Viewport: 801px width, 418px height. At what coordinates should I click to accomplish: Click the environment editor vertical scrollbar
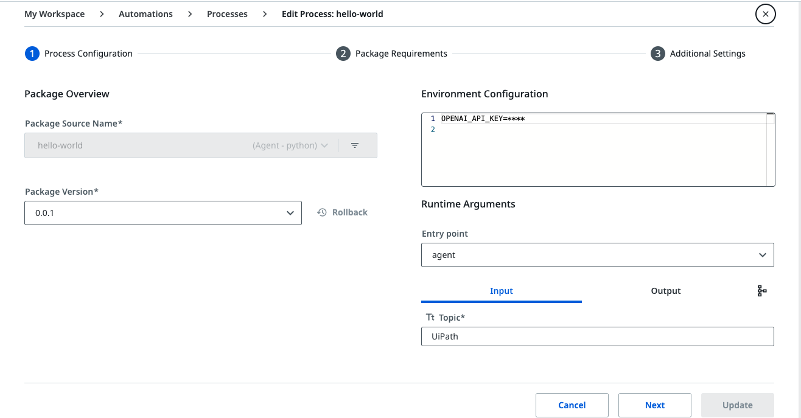click(771, 149)
